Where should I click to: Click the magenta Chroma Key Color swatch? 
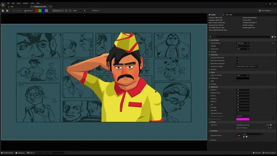(243, 119)
